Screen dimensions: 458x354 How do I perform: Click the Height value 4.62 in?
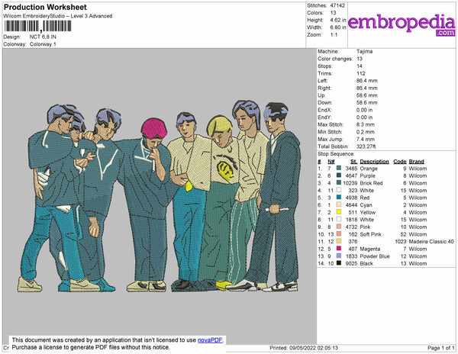click(x=338, y=20)
